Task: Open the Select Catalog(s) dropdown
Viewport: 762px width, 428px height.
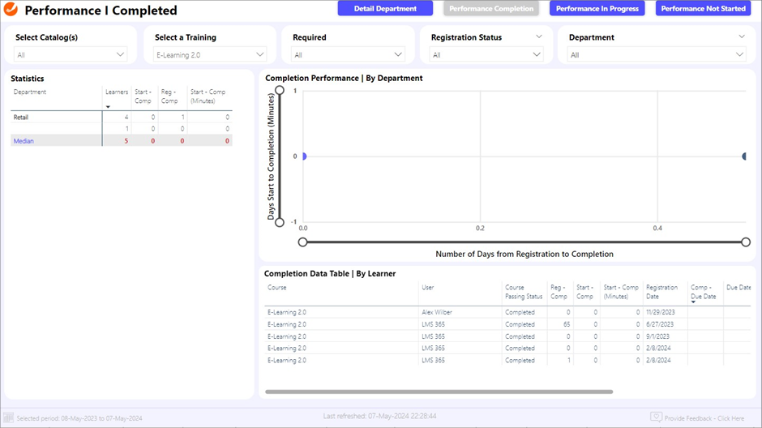Action: [x=71, y=55]
